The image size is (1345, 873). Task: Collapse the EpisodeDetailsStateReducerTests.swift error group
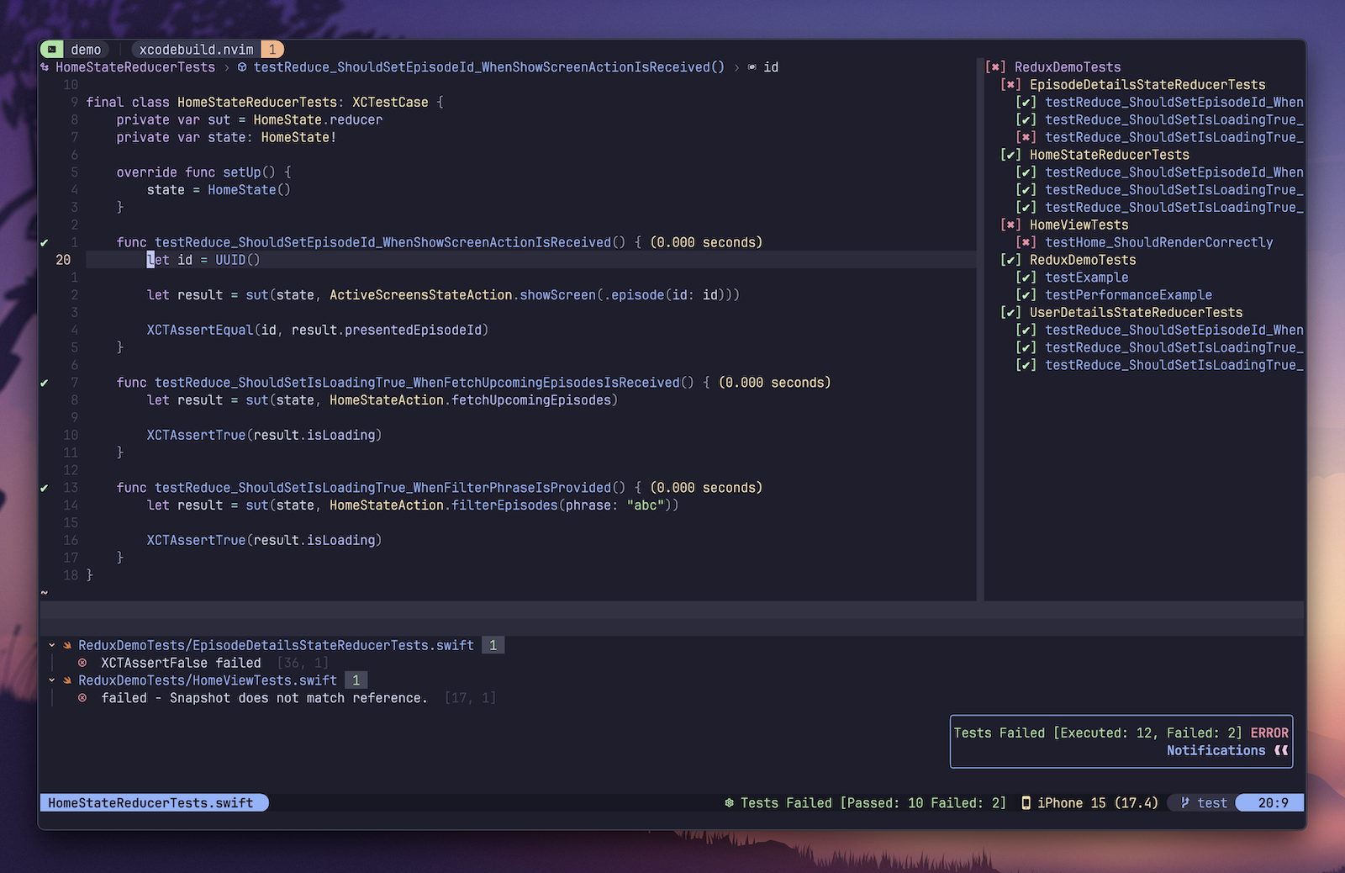click(x=54, y=644)
